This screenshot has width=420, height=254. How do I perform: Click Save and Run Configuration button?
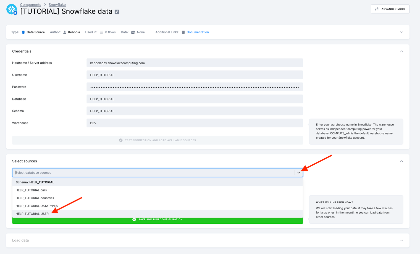pos(158,220)
